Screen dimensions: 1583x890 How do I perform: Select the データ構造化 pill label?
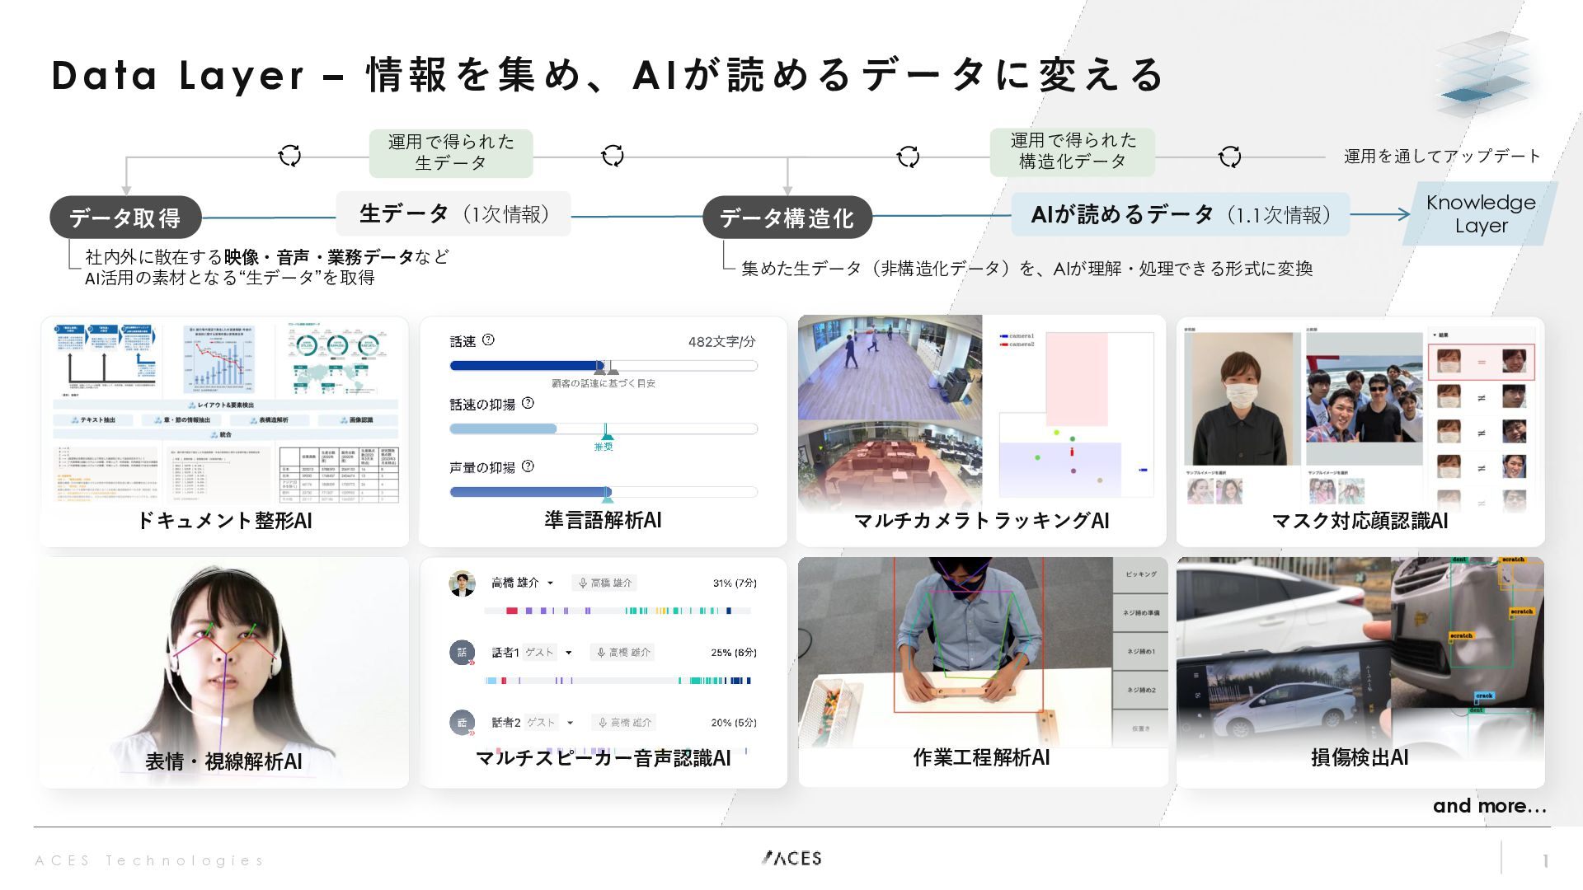point(787,218)
